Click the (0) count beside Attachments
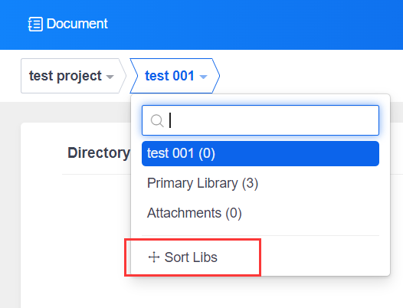Image resolution: width=403 pixels, height=308 pixels. (x=234, y=214)
